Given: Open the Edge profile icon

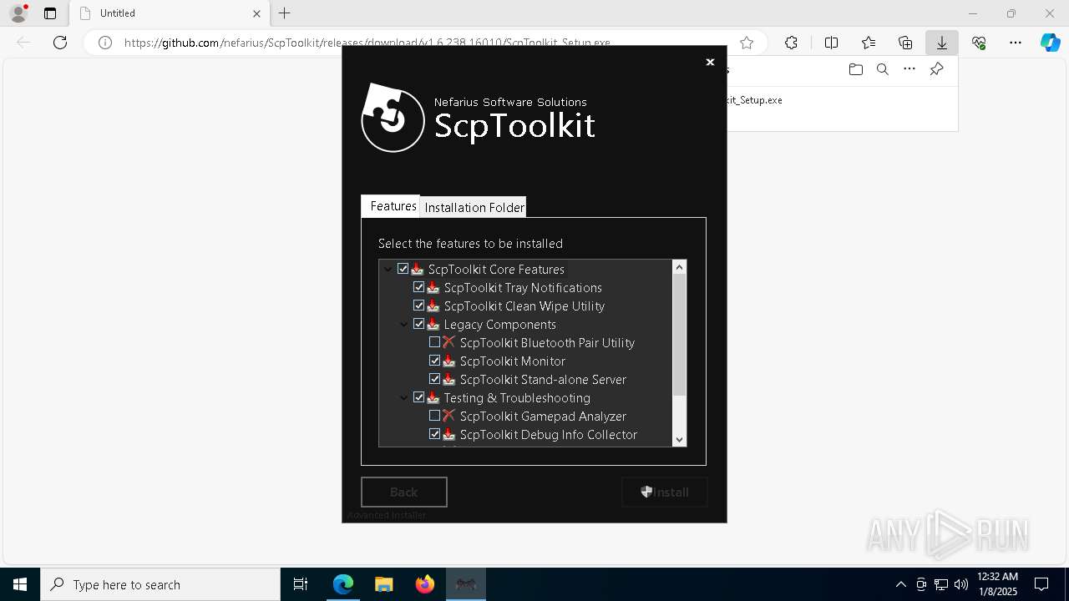Looking at the screenshot, I should 18,13.
